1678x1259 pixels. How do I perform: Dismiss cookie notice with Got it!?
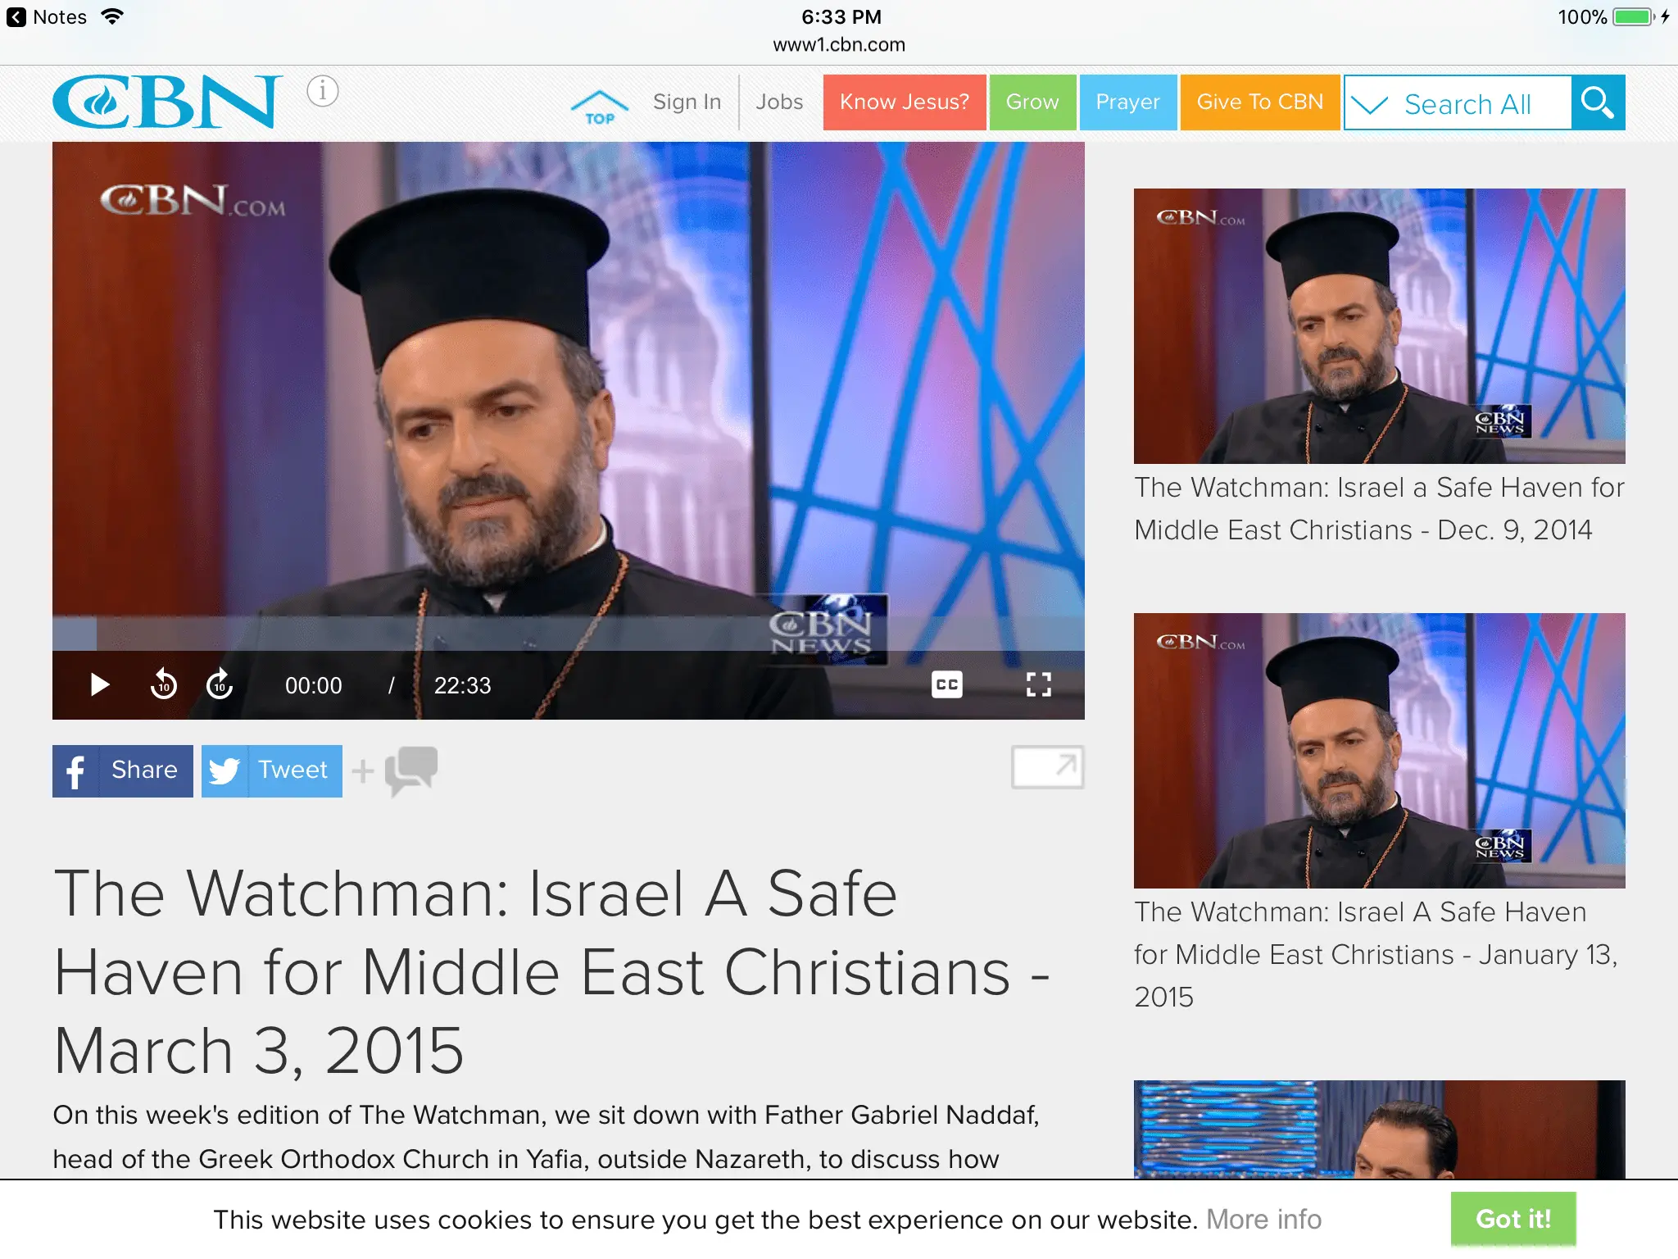pos(1513,1219)
